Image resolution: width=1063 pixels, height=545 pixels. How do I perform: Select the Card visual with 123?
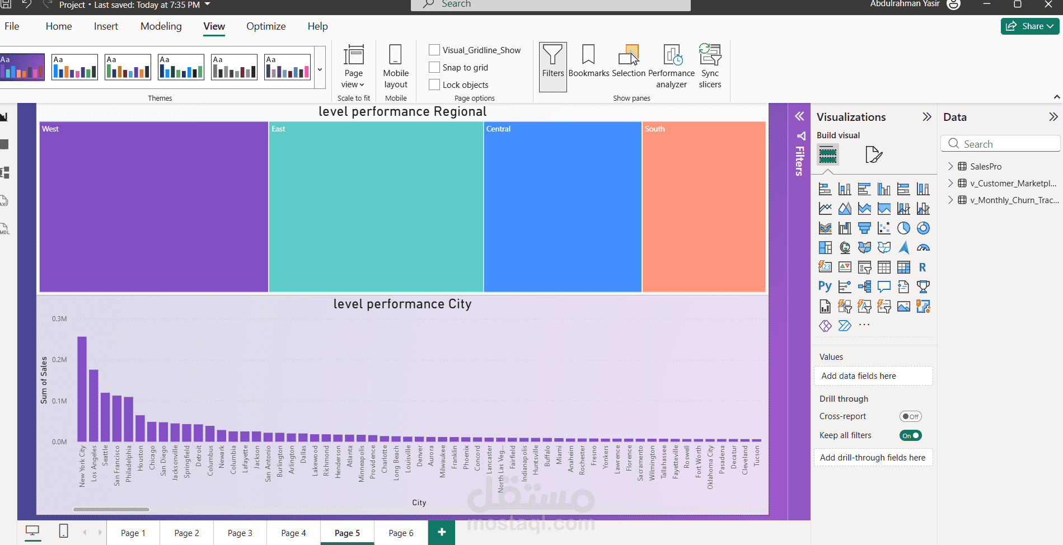[825, 267]
